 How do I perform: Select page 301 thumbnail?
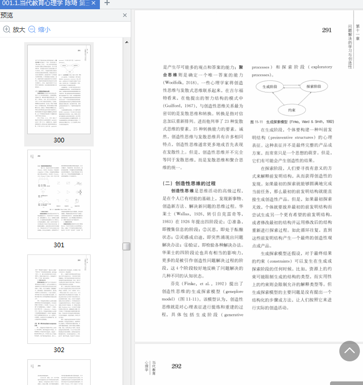tap(59, 194)
